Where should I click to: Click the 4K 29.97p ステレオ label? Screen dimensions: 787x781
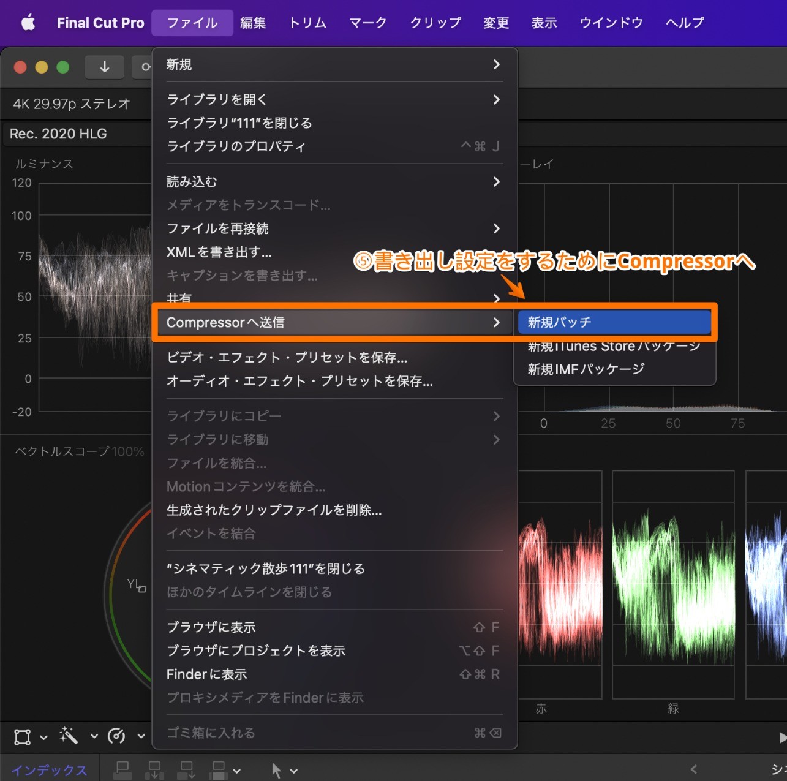[x=72, y=104]
